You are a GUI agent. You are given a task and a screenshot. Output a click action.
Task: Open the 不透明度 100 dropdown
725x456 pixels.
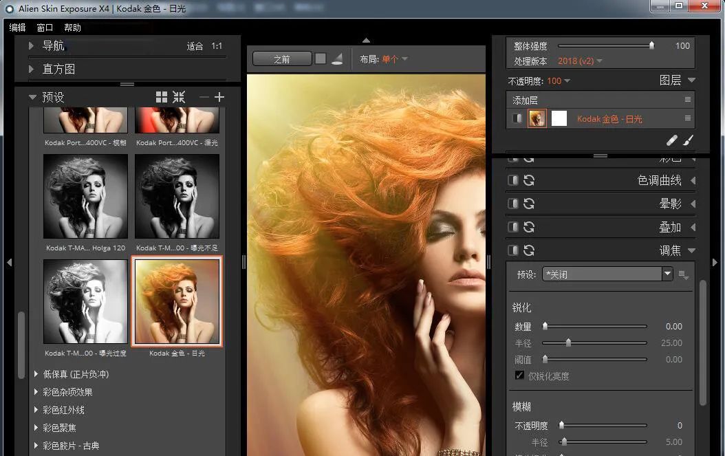[559, 81]
